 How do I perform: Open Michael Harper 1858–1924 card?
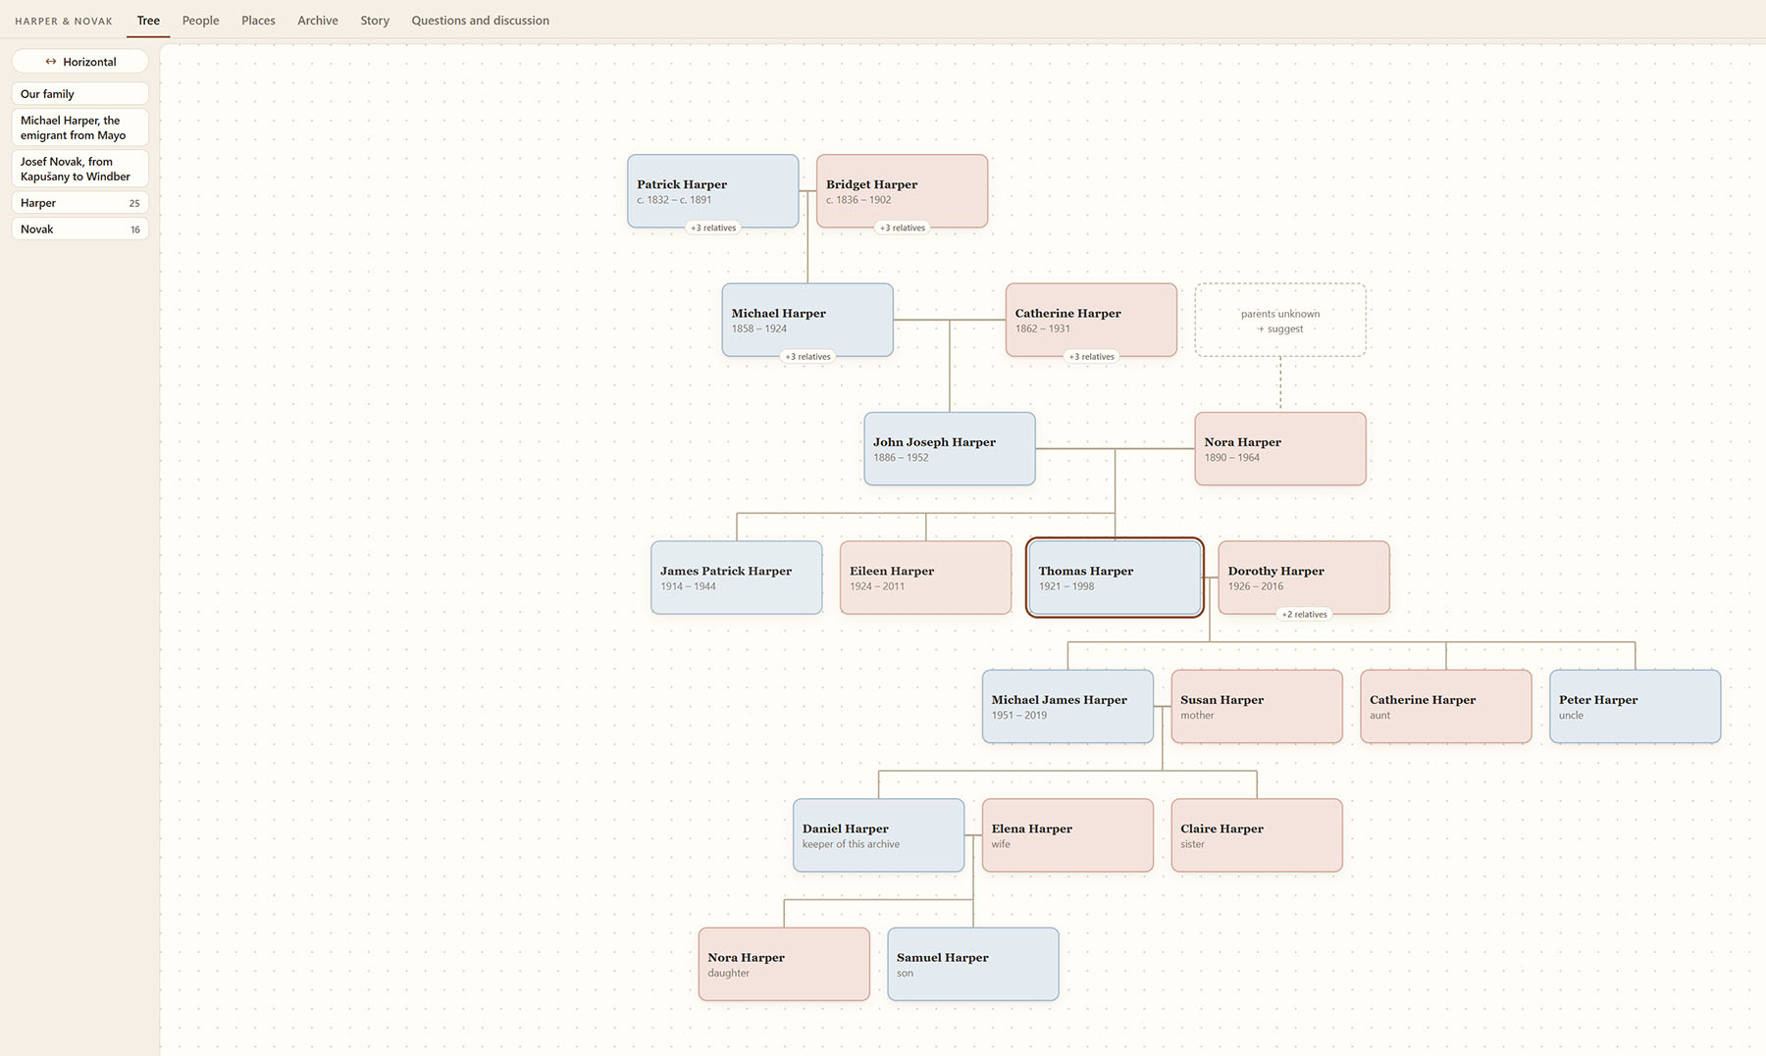tap(807, 321)
